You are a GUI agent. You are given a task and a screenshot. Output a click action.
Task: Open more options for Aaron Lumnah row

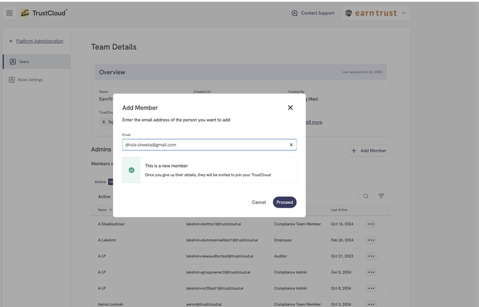tap(371, 304)
